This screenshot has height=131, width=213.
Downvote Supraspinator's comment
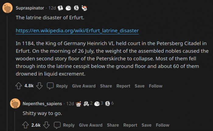coord(39,86)
